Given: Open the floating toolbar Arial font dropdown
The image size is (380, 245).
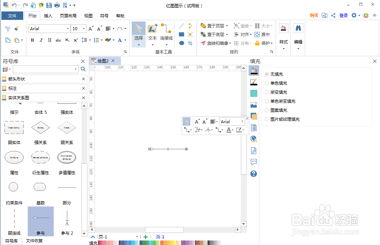Looking at the screenshot, I should coord(242,121).
